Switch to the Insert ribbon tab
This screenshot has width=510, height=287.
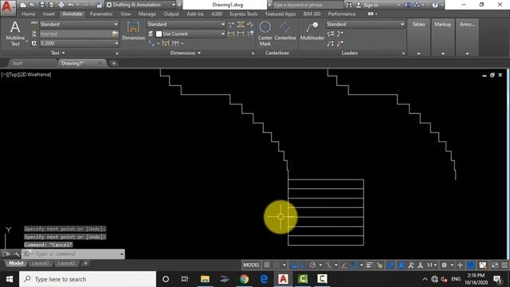(x=49, y=14)
